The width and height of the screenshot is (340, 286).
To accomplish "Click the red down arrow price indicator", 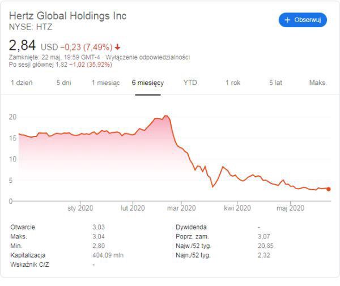I will click(117, 47).
